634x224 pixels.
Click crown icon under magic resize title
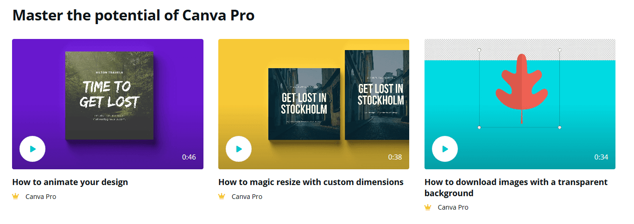222,196
